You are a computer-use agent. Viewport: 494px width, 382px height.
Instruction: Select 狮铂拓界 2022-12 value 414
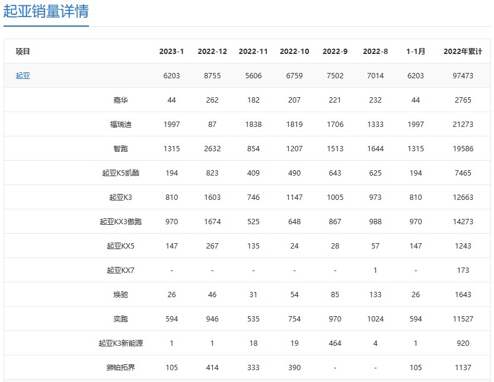click(x=212, y=367)
